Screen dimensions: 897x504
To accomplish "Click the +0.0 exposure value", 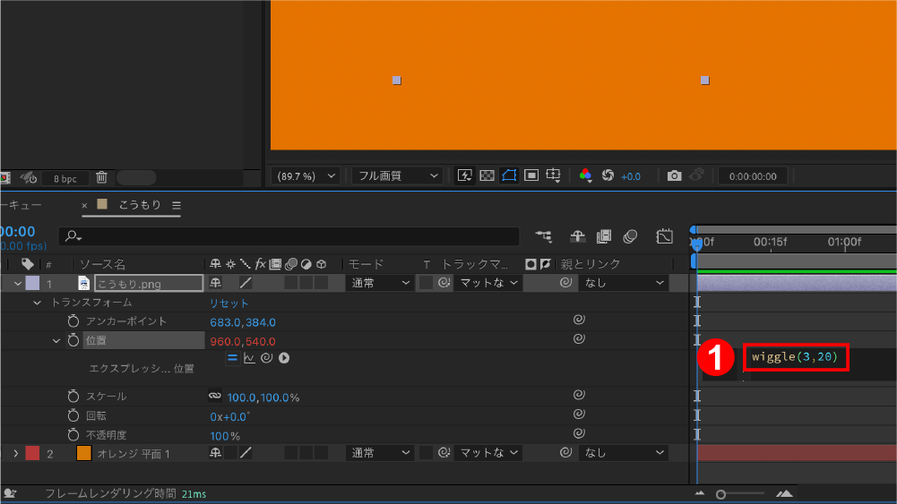I will [631, 176].
